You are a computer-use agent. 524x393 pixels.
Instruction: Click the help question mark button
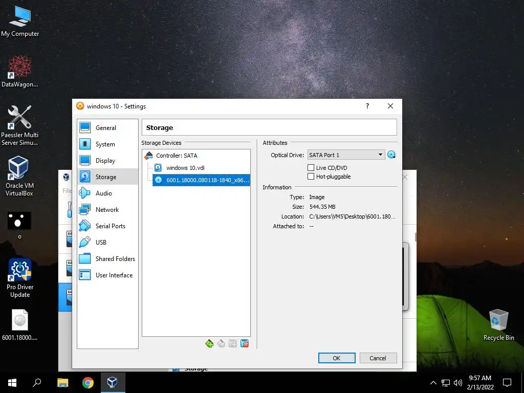point(367,106)
